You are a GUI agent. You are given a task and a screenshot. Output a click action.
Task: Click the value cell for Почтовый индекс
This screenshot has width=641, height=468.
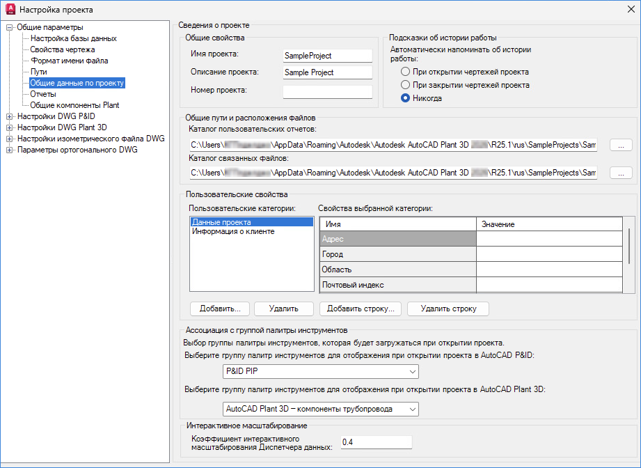click(x=549, y=285)
